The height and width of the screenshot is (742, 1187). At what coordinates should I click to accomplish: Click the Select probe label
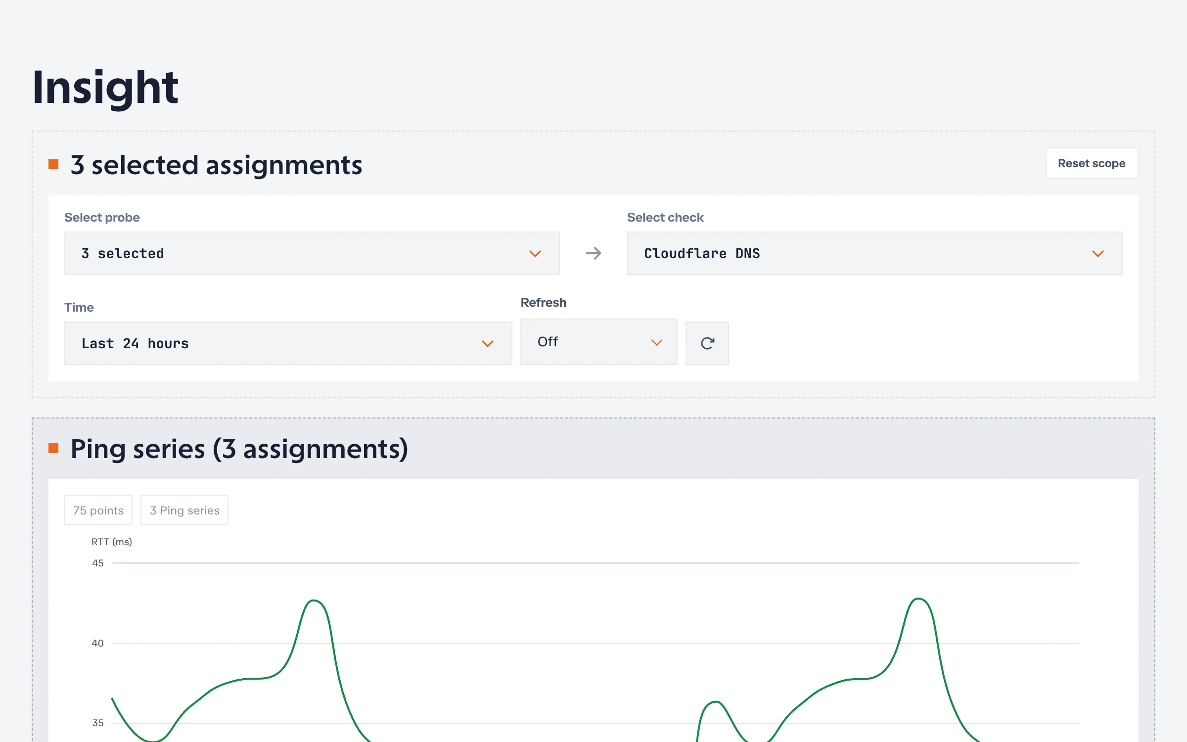(102, 217)
